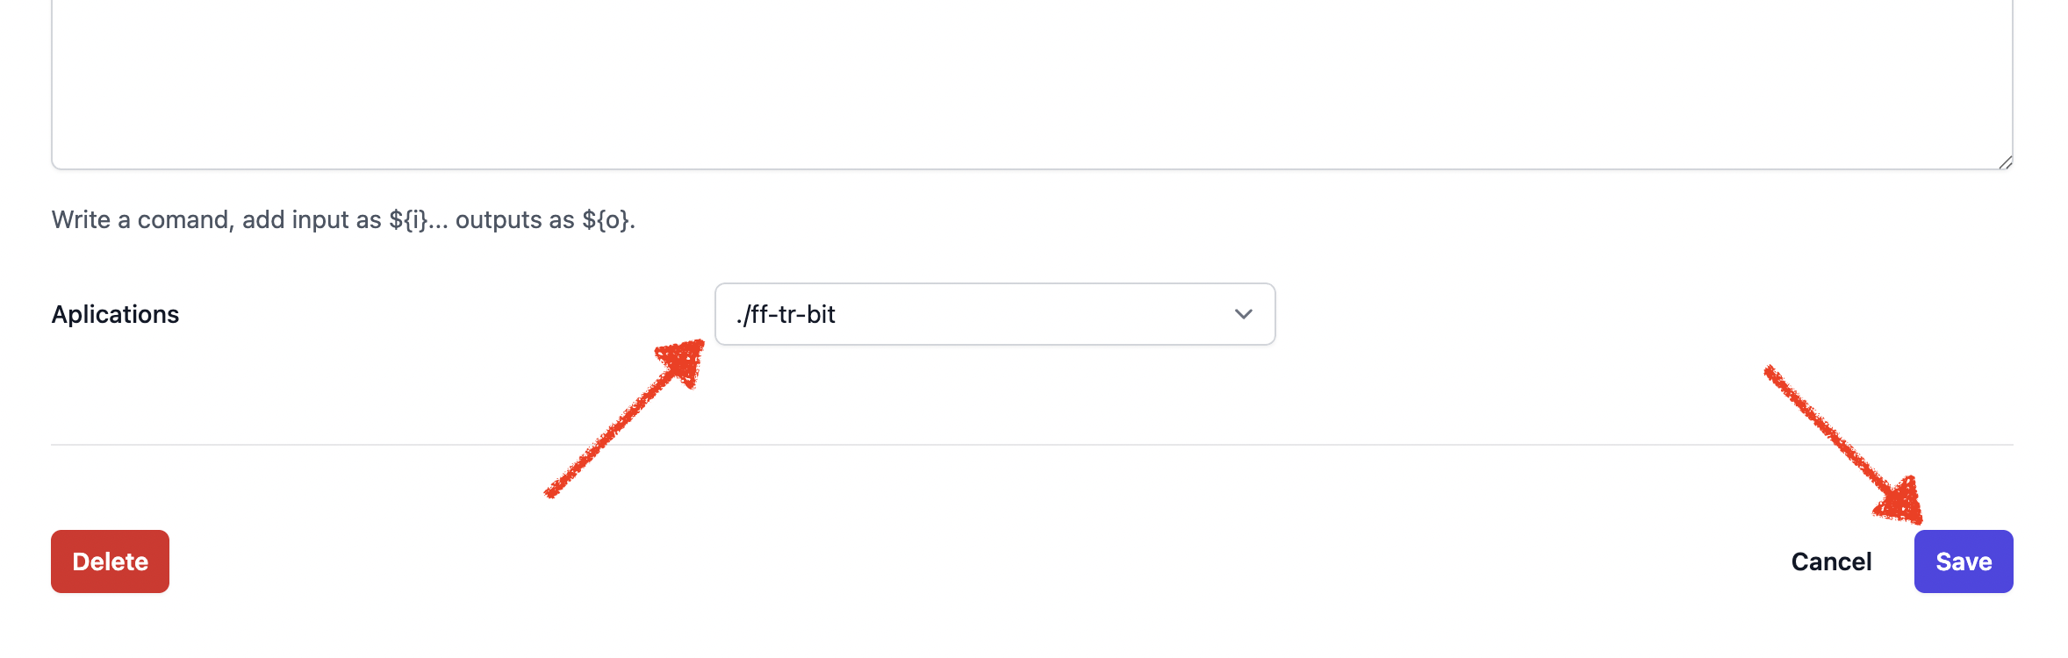Click the textarea resize handle
This screenshot has height=658, width=2068.
click(2005, 162)
